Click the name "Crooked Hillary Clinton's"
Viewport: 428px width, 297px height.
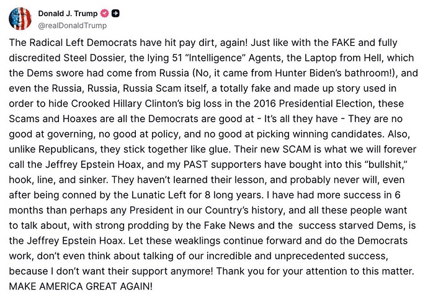(127, 104)
